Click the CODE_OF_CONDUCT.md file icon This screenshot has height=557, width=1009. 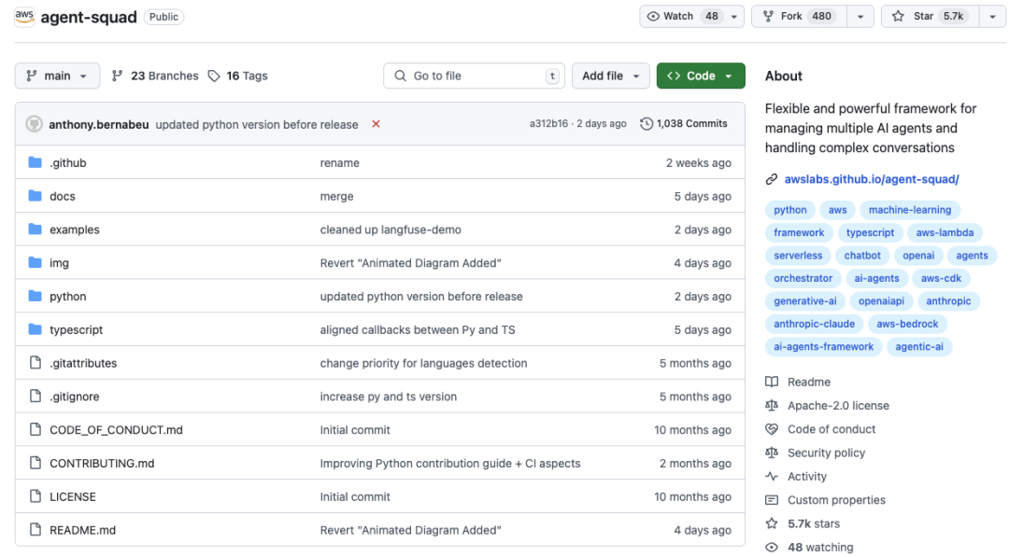point(36,430)
